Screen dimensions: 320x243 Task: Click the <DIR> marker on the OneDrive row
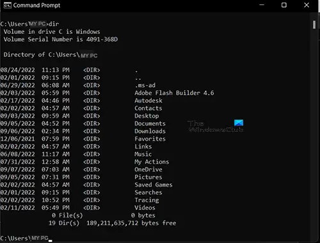[92, 169]
